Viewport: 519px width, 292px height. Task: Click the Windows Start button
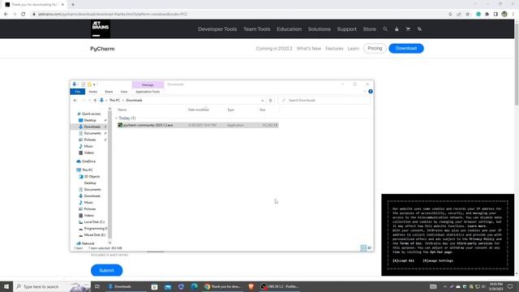pyautogui.click(x=6, y=286)
